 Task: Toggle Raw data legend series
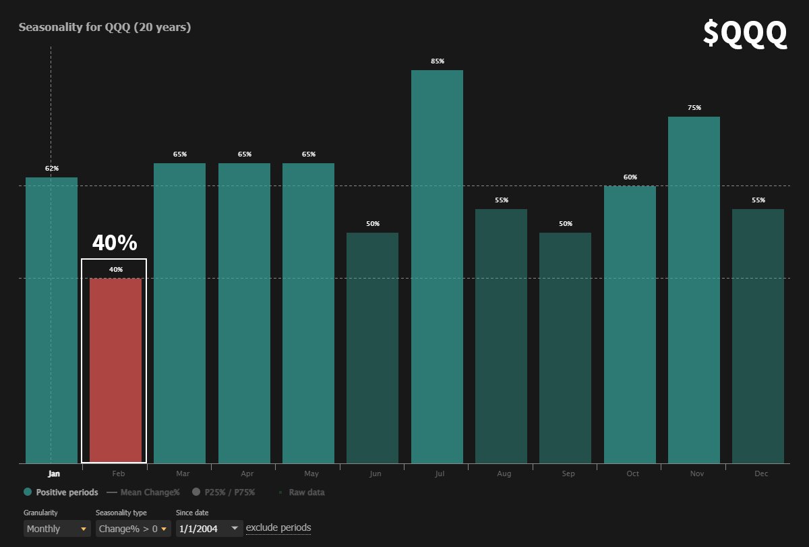[x=302, y=492]
